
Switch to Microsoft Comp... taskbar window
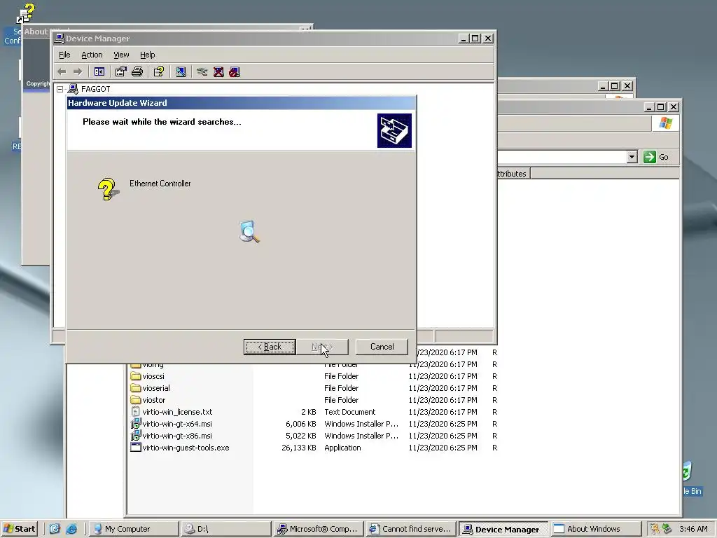319,529
